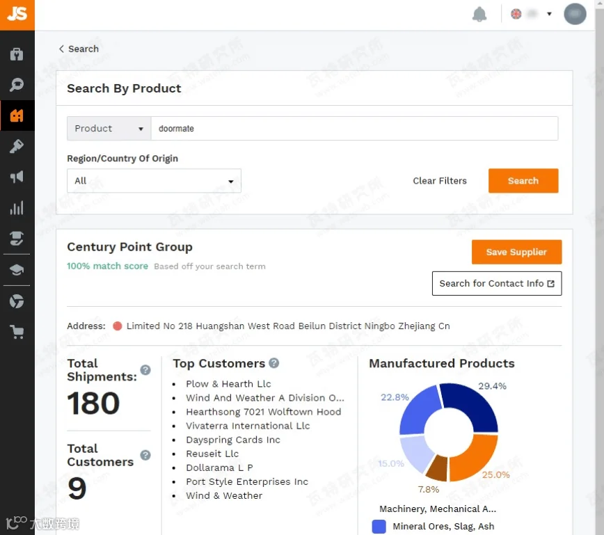Open the graduation cap academy icon
Viewport: 604px width, 535px height.
point(17,270)
